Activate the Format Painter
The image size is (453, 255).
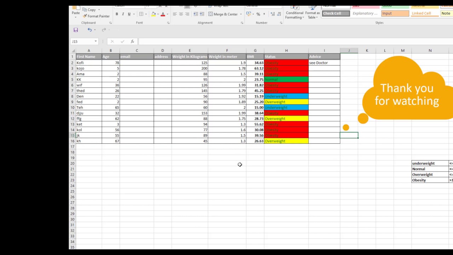tap(96, 16)
